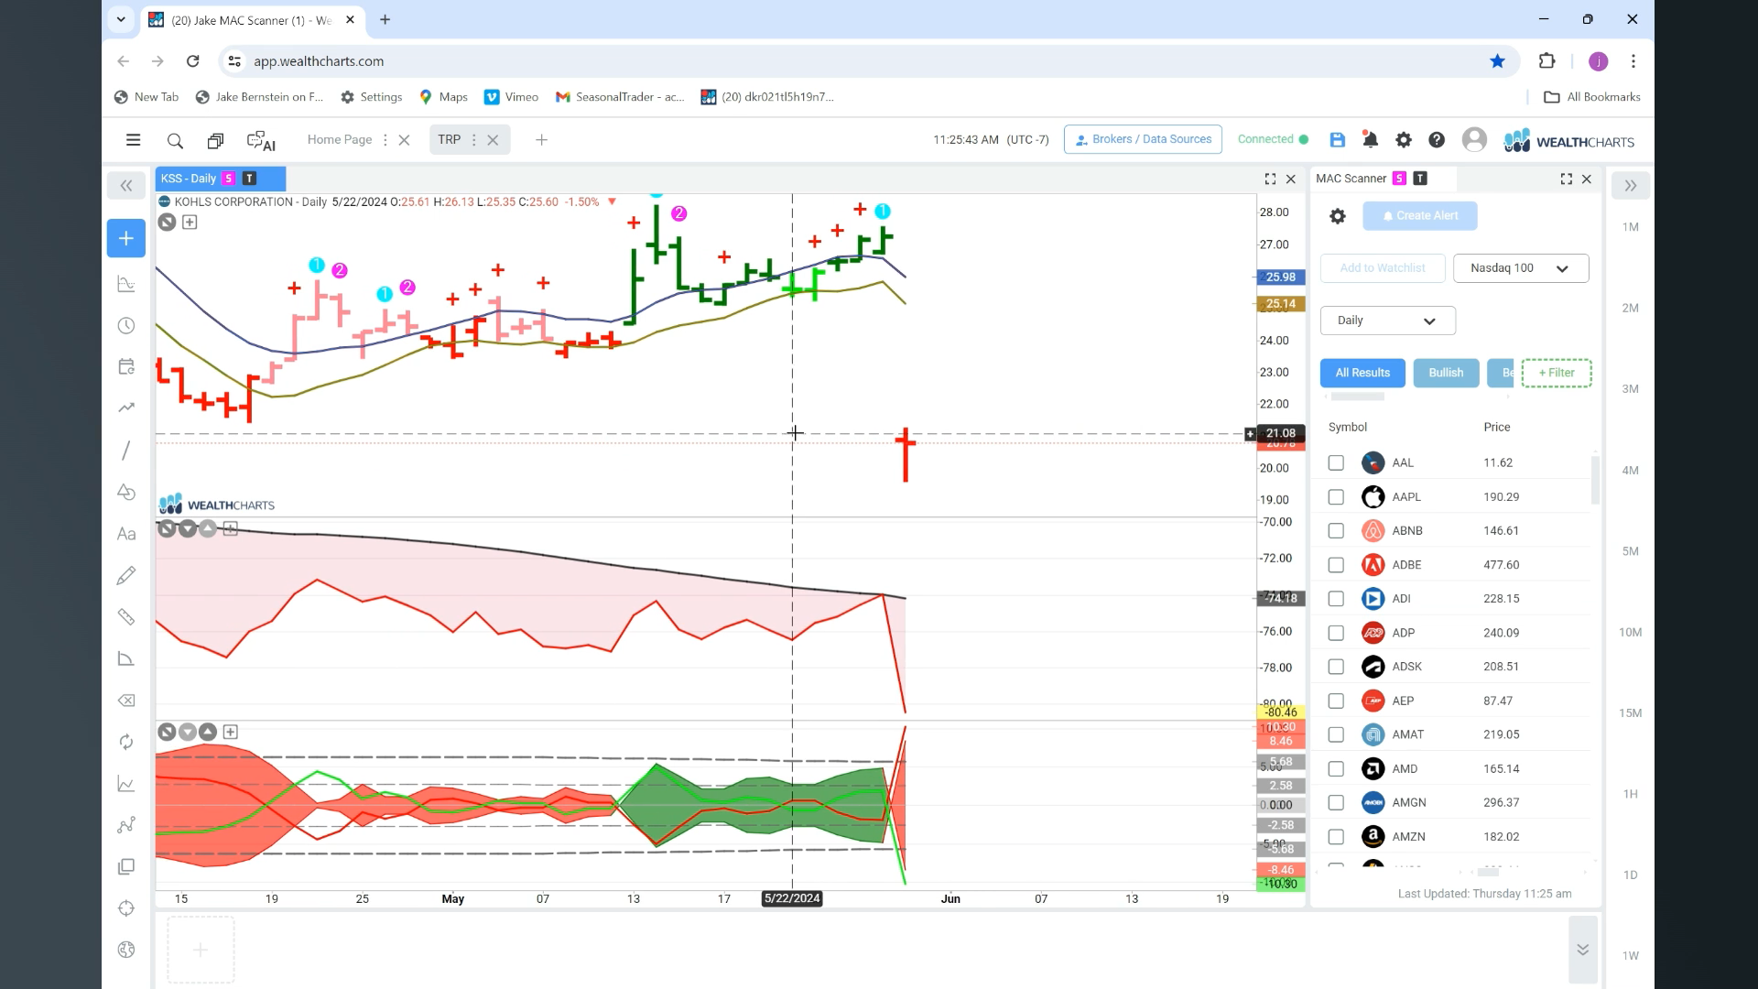
Task: Click the Brokers / Data Sources button
Action: [x=1143, y=139]
